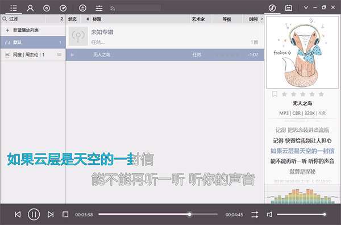The height and width of the screenshot is (225, 341).
Task: Select the 无人之岛 track row
Action: (165, 55)
